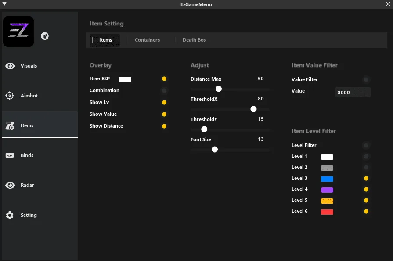
Task: Open the Death Box tab
Action: tap(195, 40)
